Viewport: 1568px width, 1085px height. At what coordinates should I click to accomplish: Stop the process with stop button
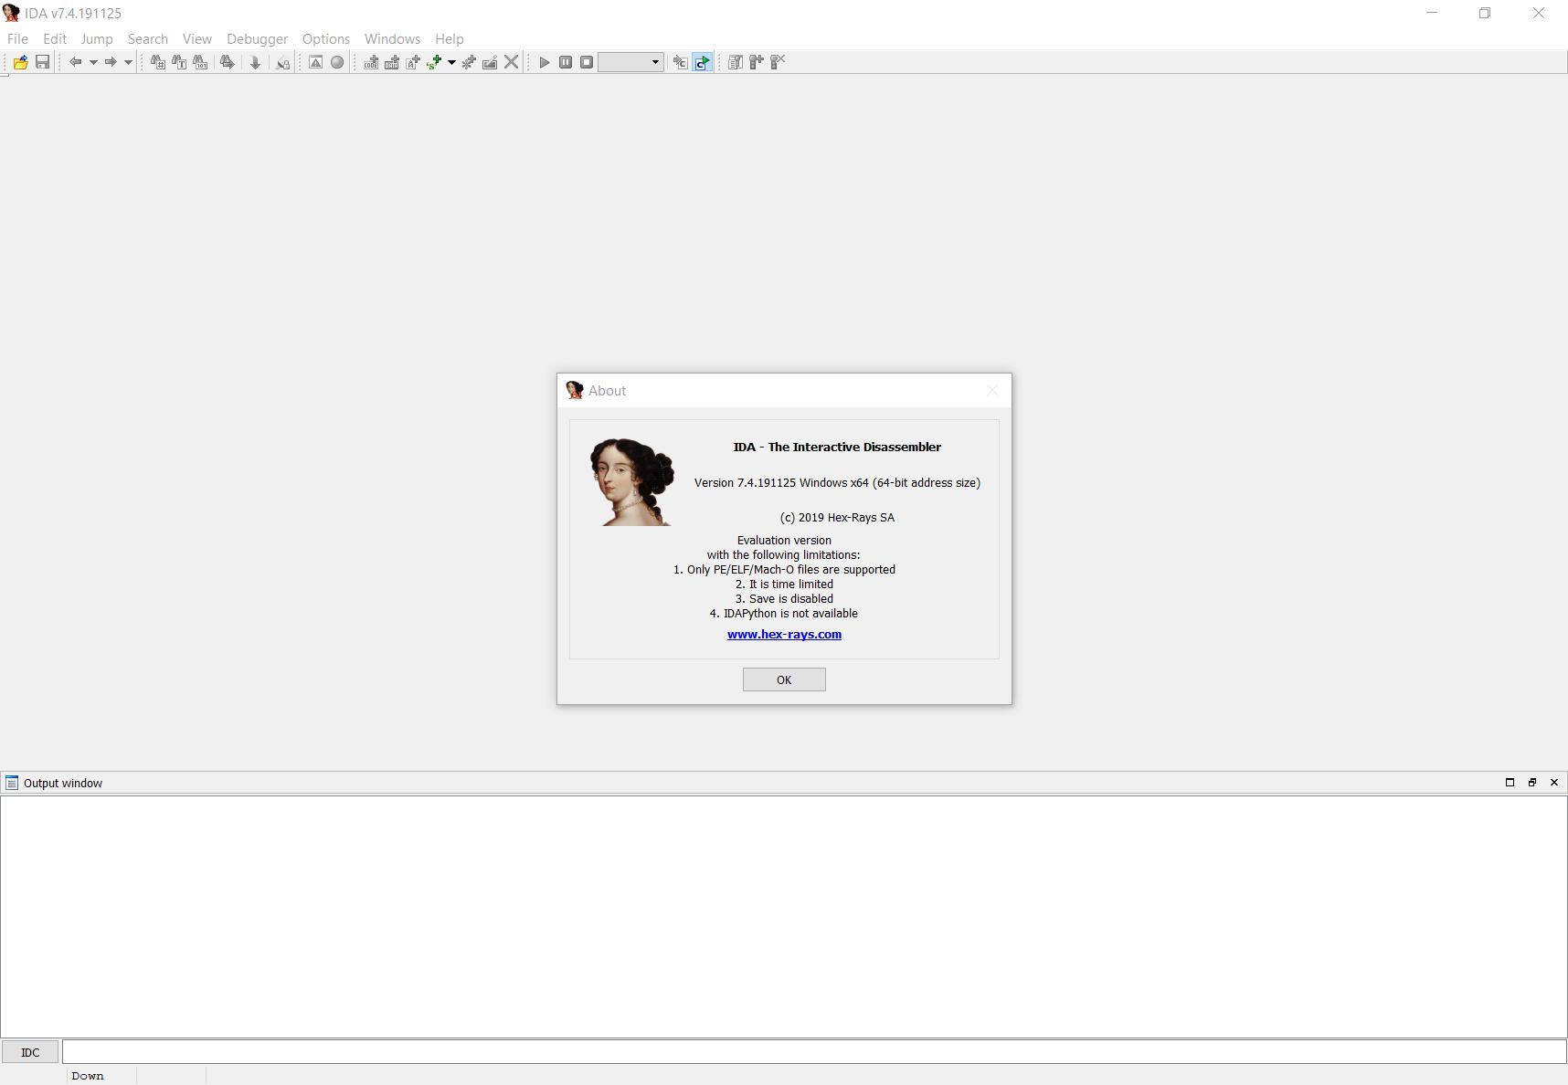pyautogui.click(x=587, y=62)
